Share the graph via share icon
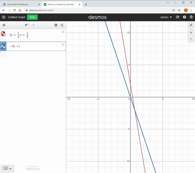 178,17
